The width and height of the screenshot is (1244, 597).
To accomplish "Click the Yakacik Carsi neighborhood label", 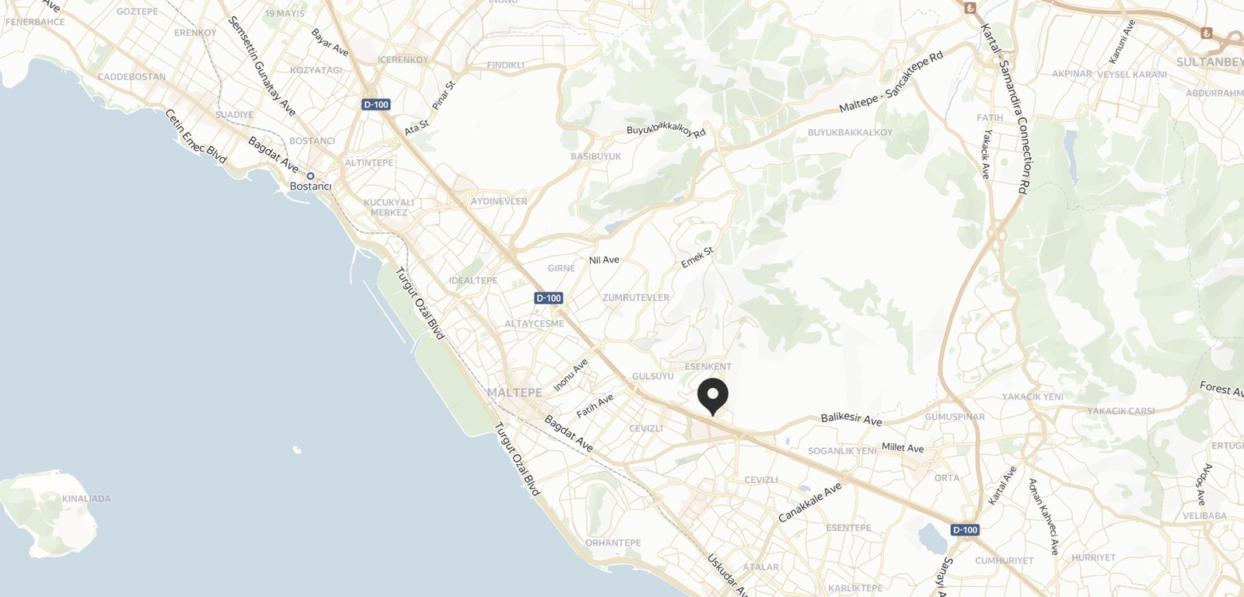I will click(1120, 410).
